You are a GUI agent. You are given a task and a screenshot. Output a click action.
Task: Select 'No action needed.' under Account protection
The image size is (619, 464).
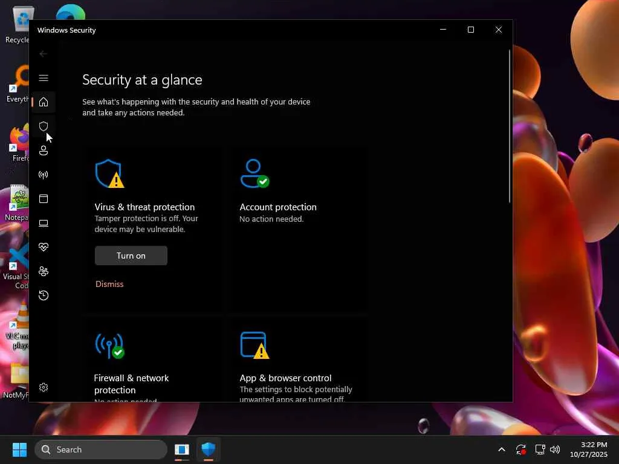click(271, 219)
